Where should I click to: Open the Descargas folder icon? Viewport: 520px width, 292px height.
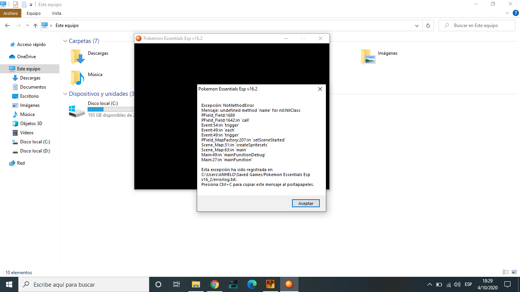78,57
